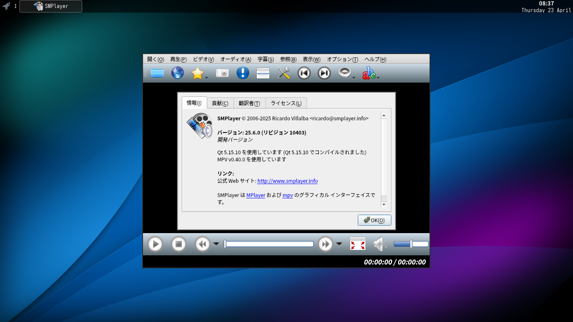This screenshot has width=573, height=322.
Task: Click the clock showing 08:37
Action: (x=546, y=3)
